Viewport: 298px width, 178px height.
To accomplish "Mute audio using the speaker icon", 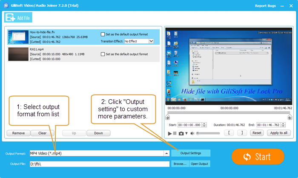I will 192,133.
